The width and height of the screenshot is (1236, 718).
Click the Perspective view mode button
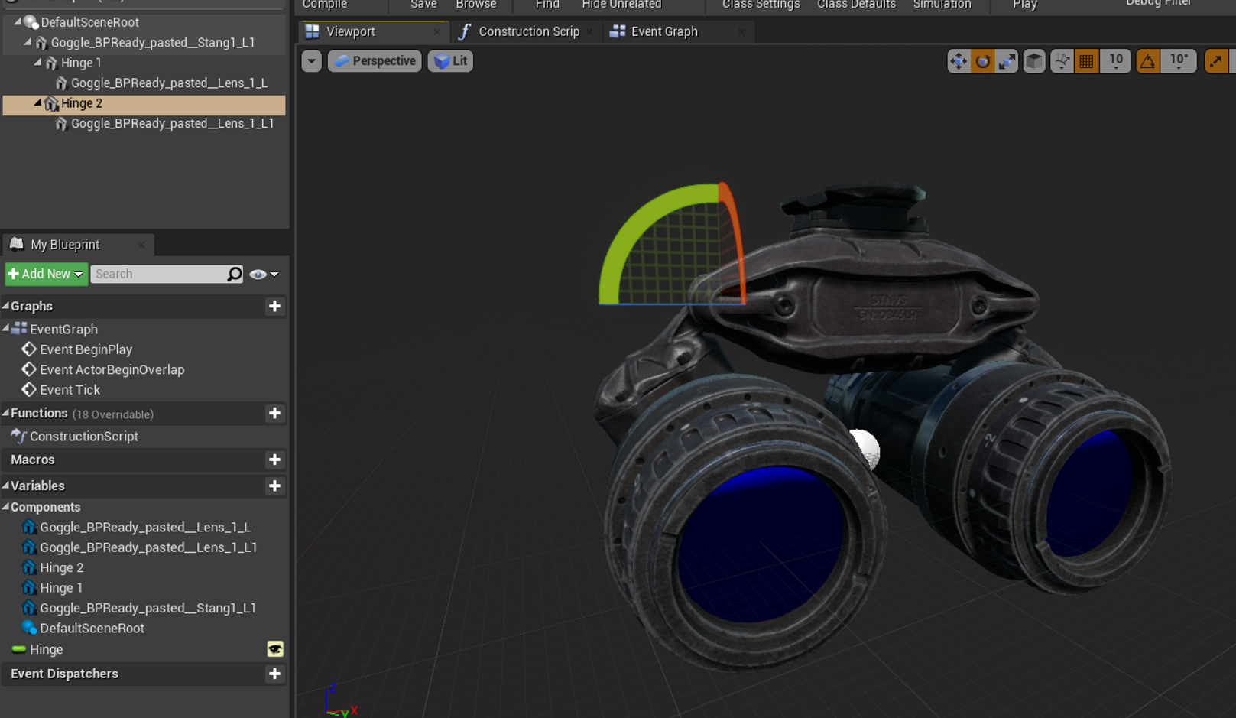[x=375, y=61]
